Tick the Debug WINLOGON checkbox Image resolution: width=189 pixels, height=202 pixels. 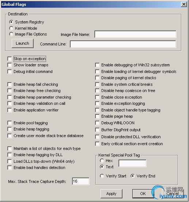coord(97,123)
